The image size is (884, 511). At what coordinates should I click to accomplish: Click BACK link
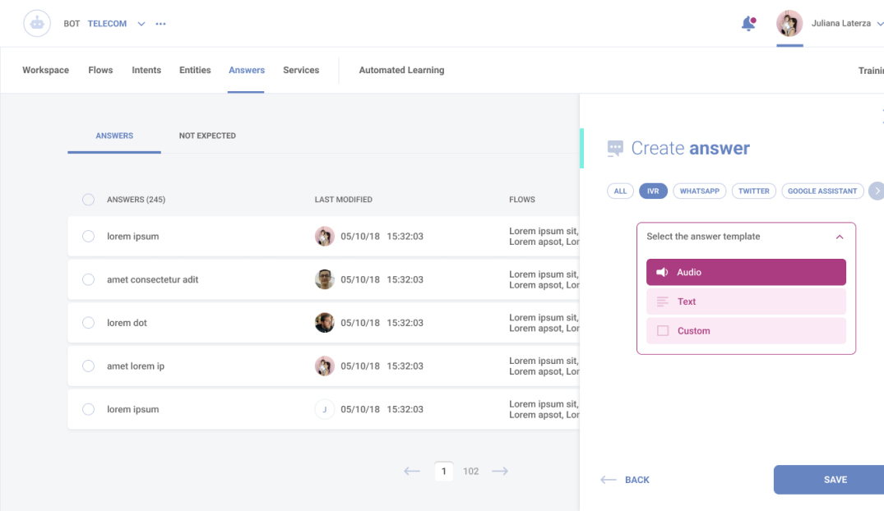[x=637, y=480]
